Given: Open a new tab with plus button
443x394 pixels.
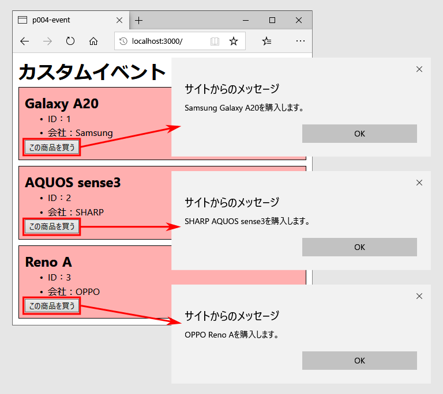Looking at the screenshot, I should tap(138, 20).
